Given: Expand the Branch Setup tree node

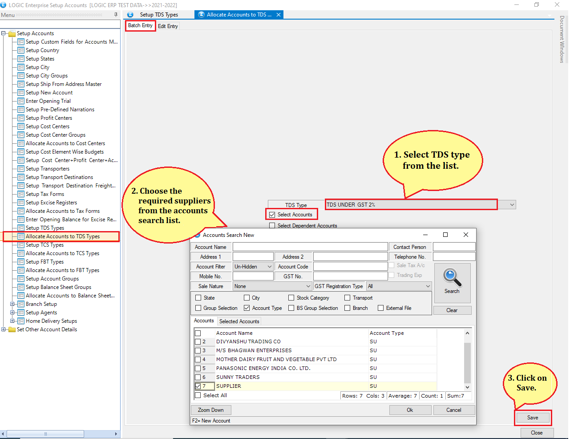Looking at the screenshot, I should tap(12, 304).
